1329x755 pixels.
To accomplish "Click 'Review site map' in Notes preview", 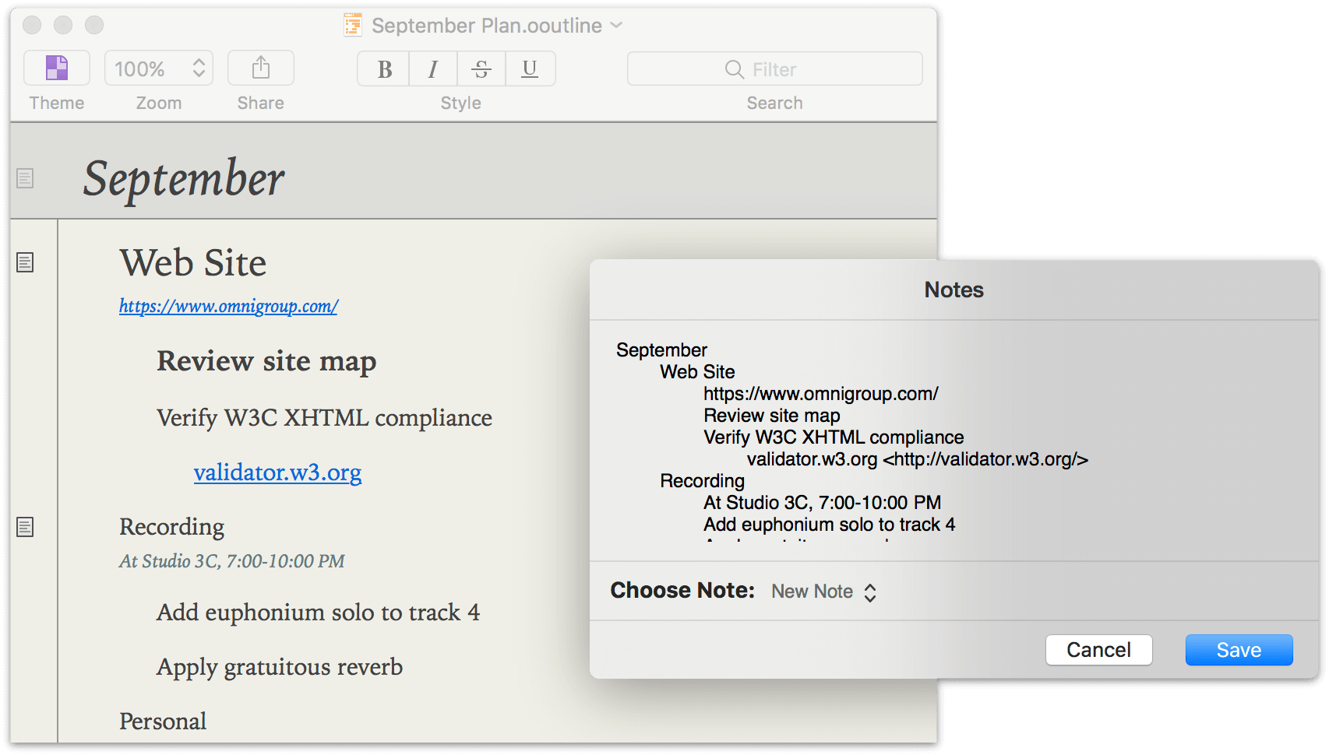I will click(771, 416).
